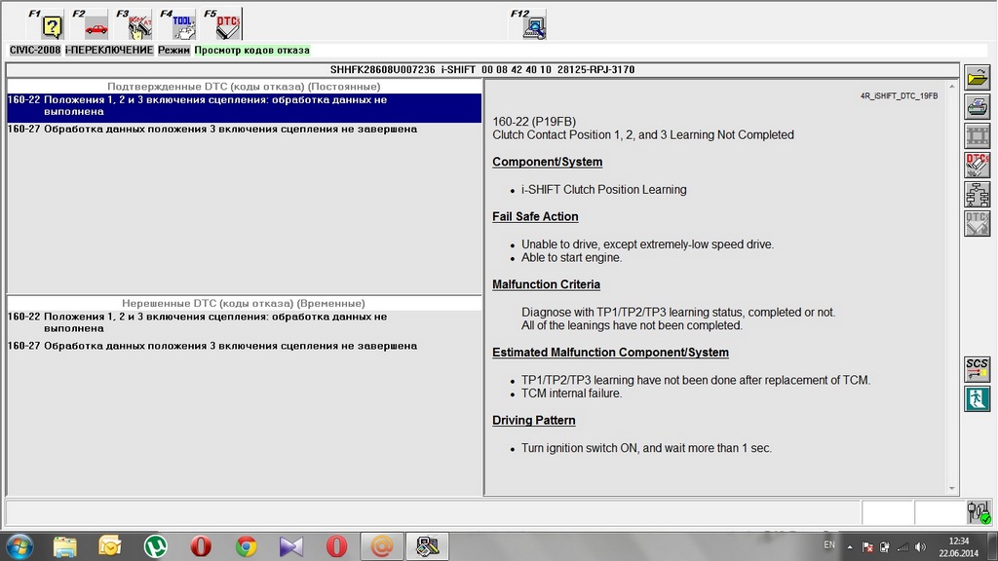Click the SCS mode icon
The width and height of the screenshot is (998, 561).
click(x=977, y=369)
